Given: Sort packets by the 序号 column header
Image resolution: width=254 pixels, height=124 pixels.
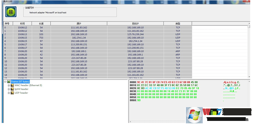Looking at the screenshot, I should click(x=8, y=24).
